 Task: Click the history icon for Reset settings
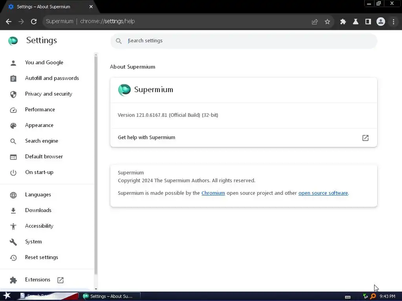click(13, 258)
